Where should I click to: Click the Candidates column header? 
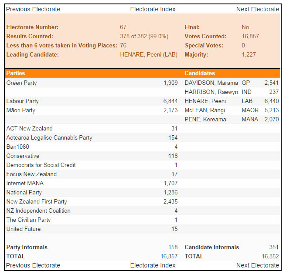coord(200,74)
